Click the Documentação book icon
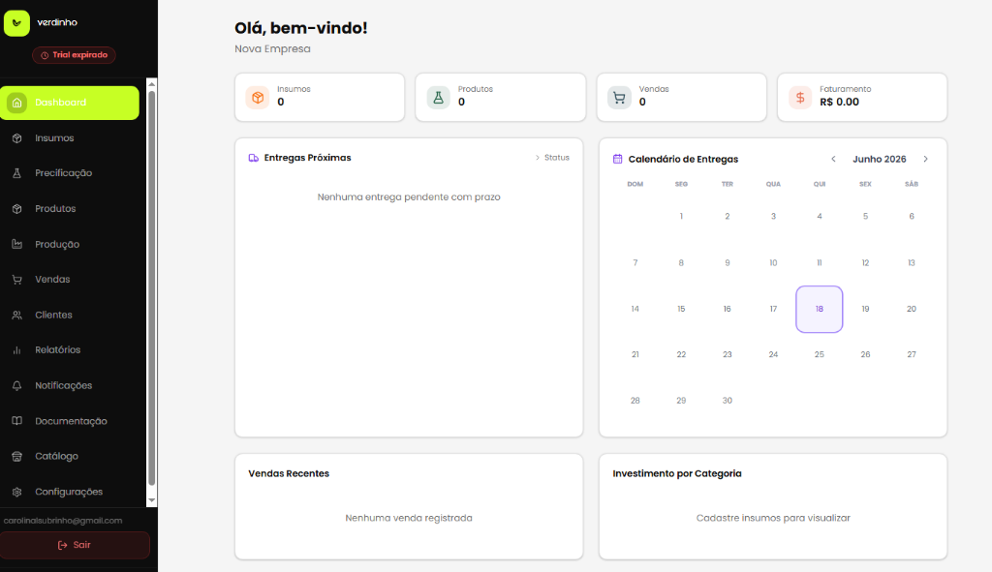The image size is (992, 572). coord(17,421)
